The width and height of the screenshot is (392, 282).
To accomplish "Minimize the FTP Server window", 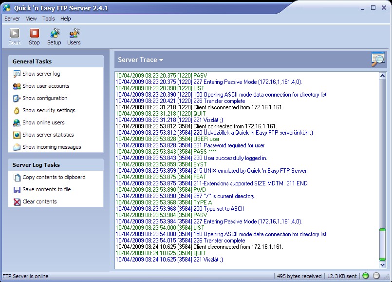I will (362, 8).
